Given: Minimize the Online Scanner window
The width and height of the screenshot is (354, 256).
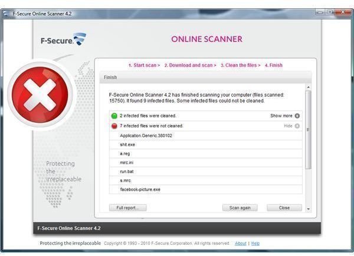Looking at the screenshot, I should (x=320, y=12).
